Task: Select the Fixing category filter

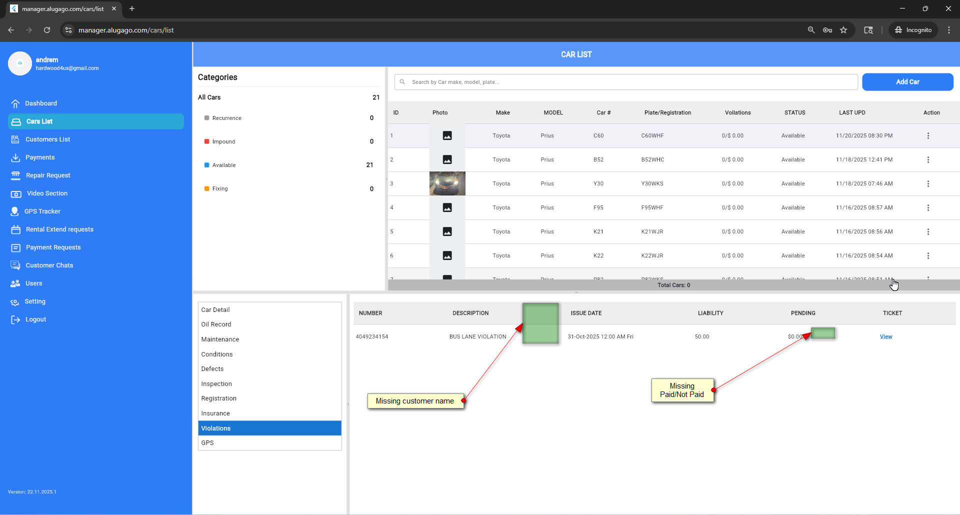Action: click(x=220, y=188)
